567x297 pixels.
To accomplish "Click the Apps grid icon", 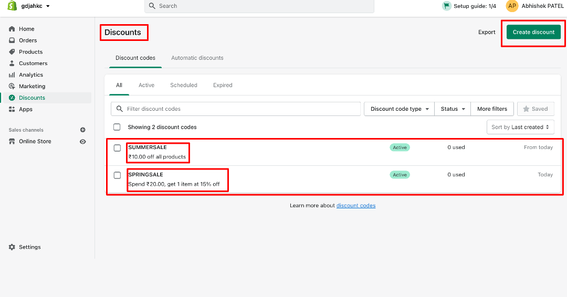I will click(x=12, y=109).
